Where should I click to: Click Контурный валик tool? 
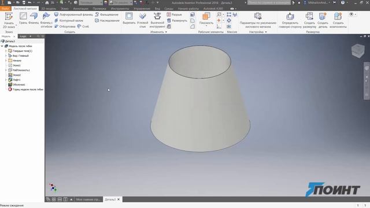[69, 21]
